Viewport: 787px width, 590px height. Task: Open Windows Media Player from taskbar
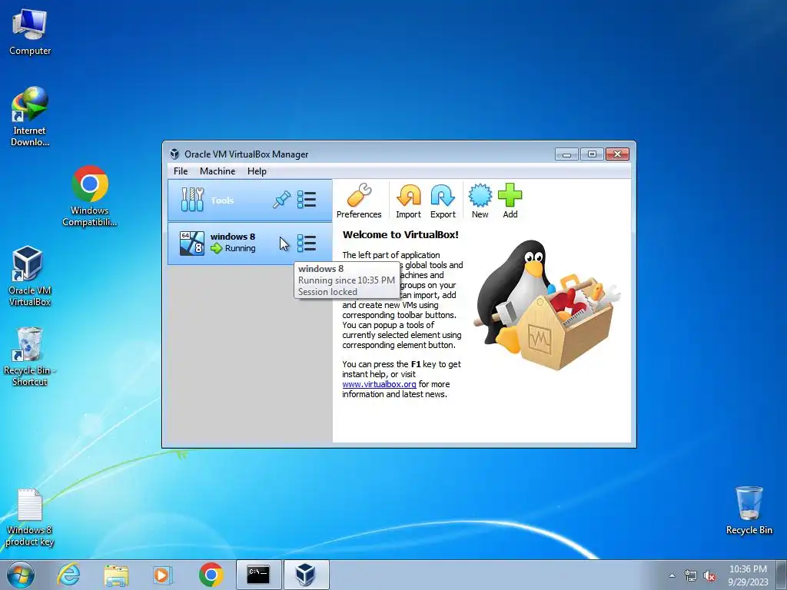(x=162, y=575)
